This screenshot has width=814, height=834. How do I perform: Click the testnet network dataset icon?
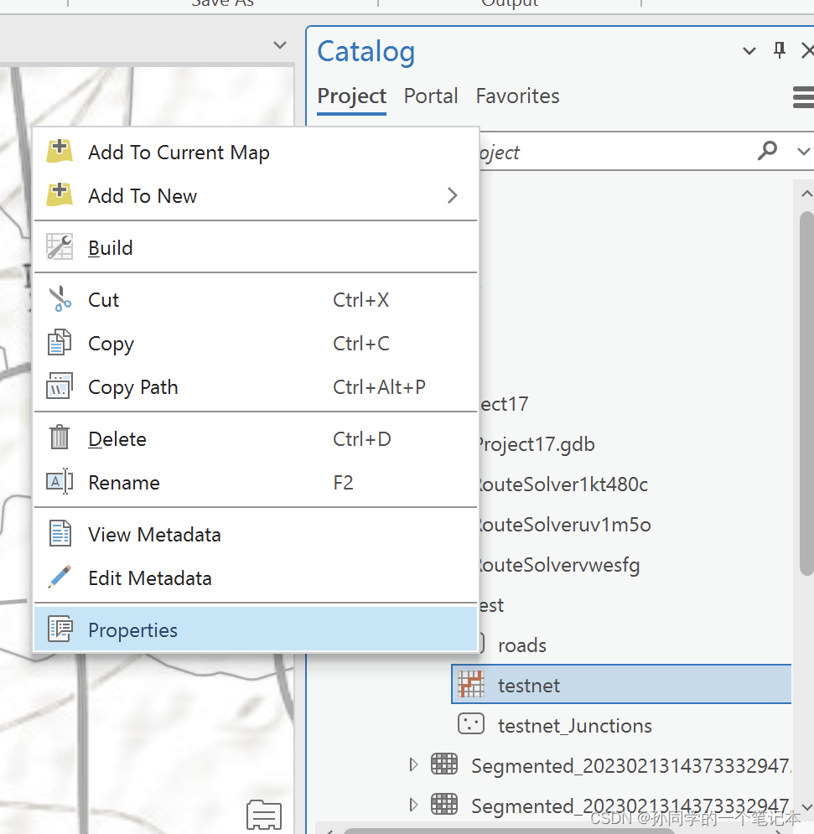pos(471,685)
